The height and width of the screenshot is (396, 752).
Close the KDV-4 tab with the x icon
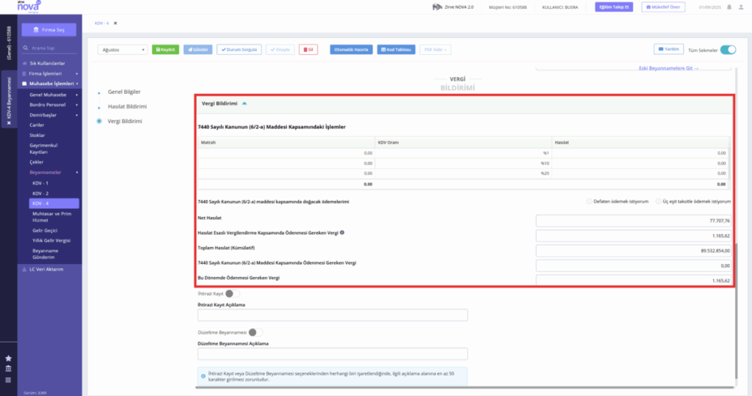115,23
